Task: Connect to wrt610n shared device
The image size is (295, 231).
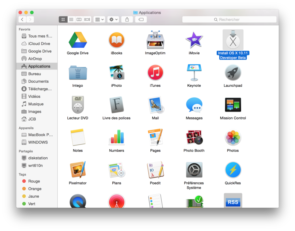Action: tap(37, 165)
